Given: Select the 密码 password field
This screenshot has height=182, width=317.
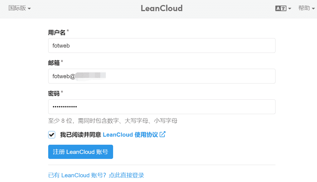Looking at the screenshot, I should coord(162,107).
